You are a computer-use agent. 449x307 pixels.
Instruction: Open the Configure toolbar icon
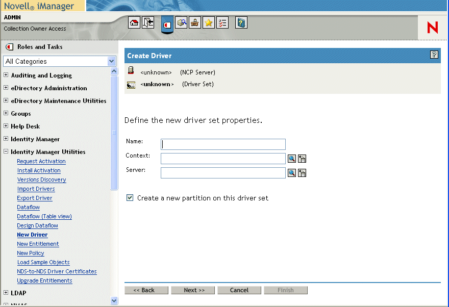point(194,22)
